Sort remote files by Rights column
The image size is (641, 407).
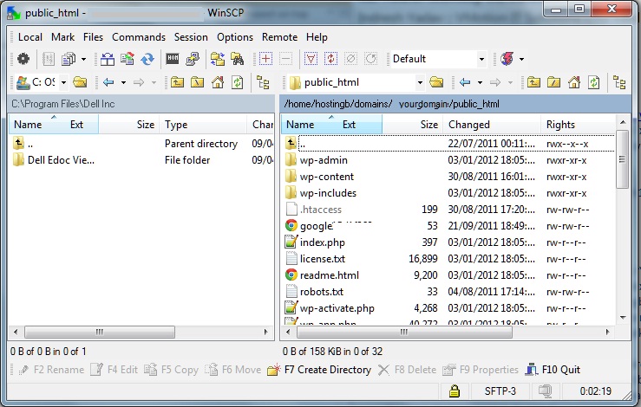[x=577, y=125]
